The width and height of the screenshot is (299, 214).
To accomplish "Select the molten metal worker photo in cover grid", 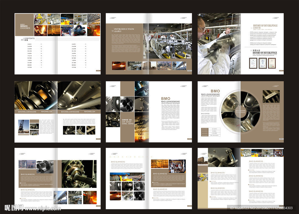I will coord(41,31).
